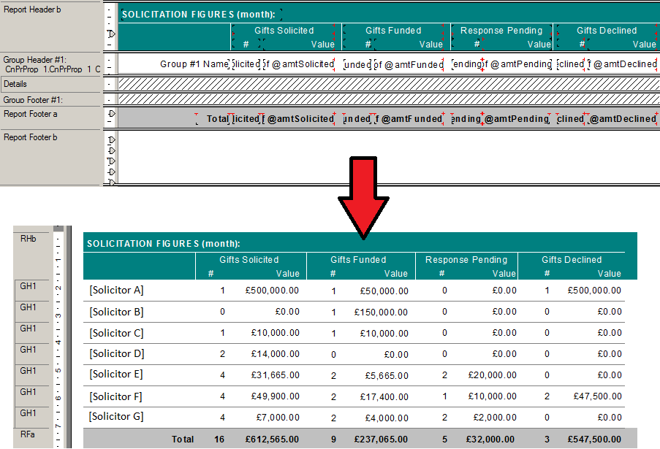Click the RFa section marker in preview

(x=28, y=434)
